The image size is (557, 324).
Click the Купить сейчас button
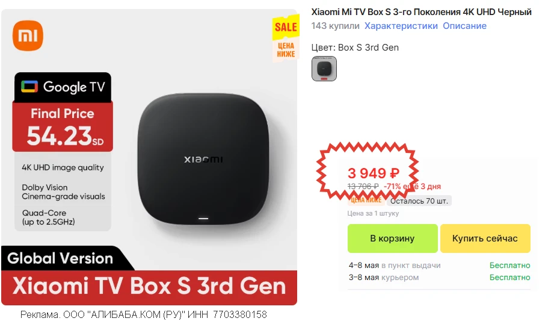[x=485, y=238]
